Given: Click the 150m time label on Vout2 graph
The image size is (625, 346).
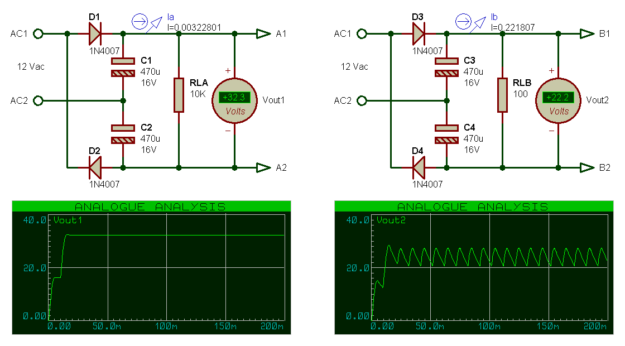Looking at the screenshot, I should pos(547,326).
